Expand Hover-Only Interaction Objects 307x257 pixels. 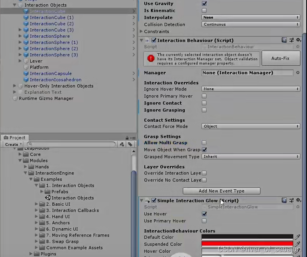pyautogui.click(x=14, y=86)
